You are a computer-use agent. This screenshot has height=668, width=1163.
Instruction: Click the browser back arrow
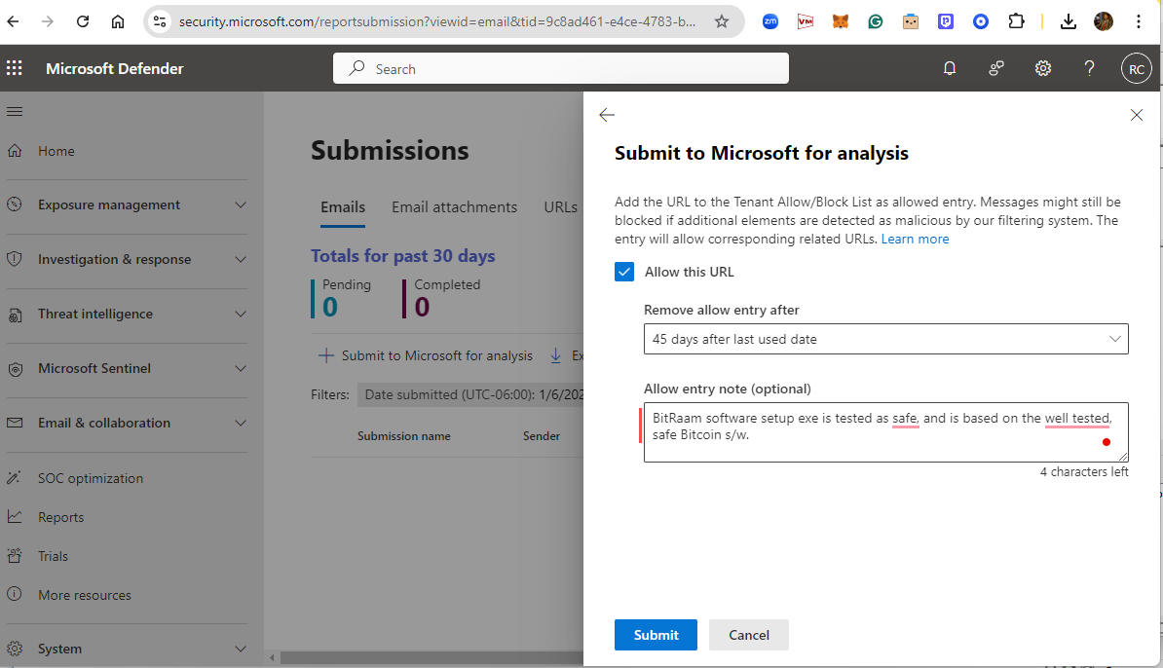pyautogui.click(x=14, y=21)
